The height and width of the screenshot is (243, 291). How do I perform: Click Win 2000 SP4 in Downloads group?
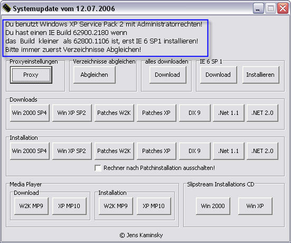coord(30,113)
